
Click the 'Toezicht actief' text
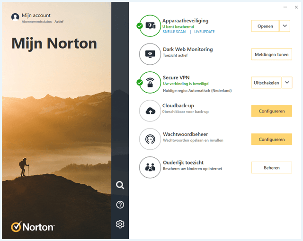175,55
